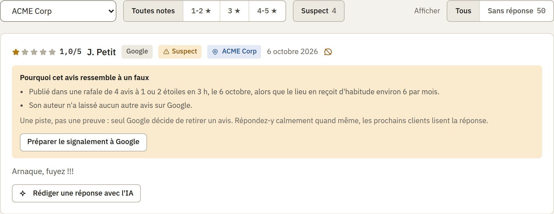
Task: Filter reviews by 4-5 stars
Action: pos(267,11)
